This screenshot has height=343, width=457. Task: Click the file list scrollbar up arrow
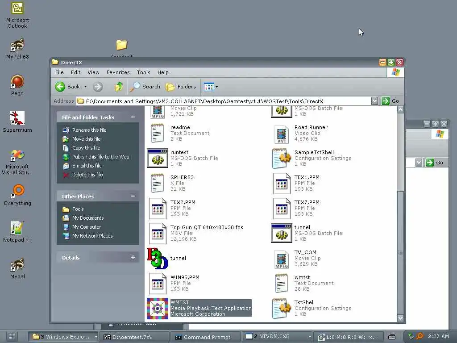tap(400, 109)
